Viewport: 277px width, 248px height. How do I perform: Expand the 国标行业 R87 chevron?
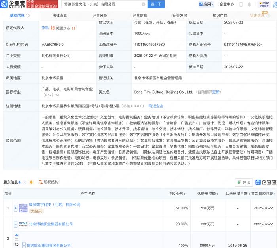57,95
